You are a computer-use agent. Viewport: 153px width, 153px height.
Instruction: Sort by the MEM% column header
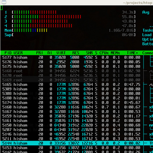(115, 53)
